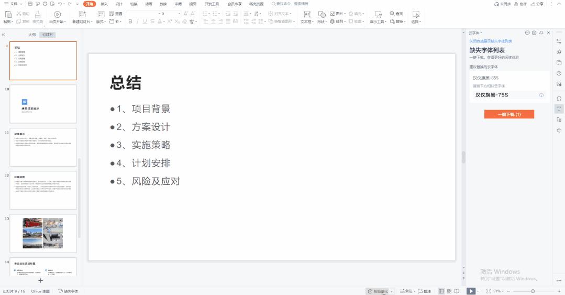The height and width of the screenshot is (295, 565).
Task: Switch to the 插入 Insert tab
Action: (104, 4)
